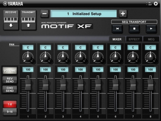Click the channel 4 volume fader handle

point(80,85)
